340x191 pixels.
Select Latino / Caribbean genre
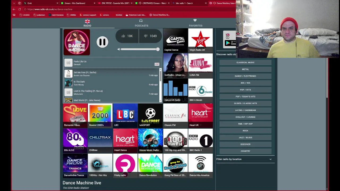tap(245, 110)
